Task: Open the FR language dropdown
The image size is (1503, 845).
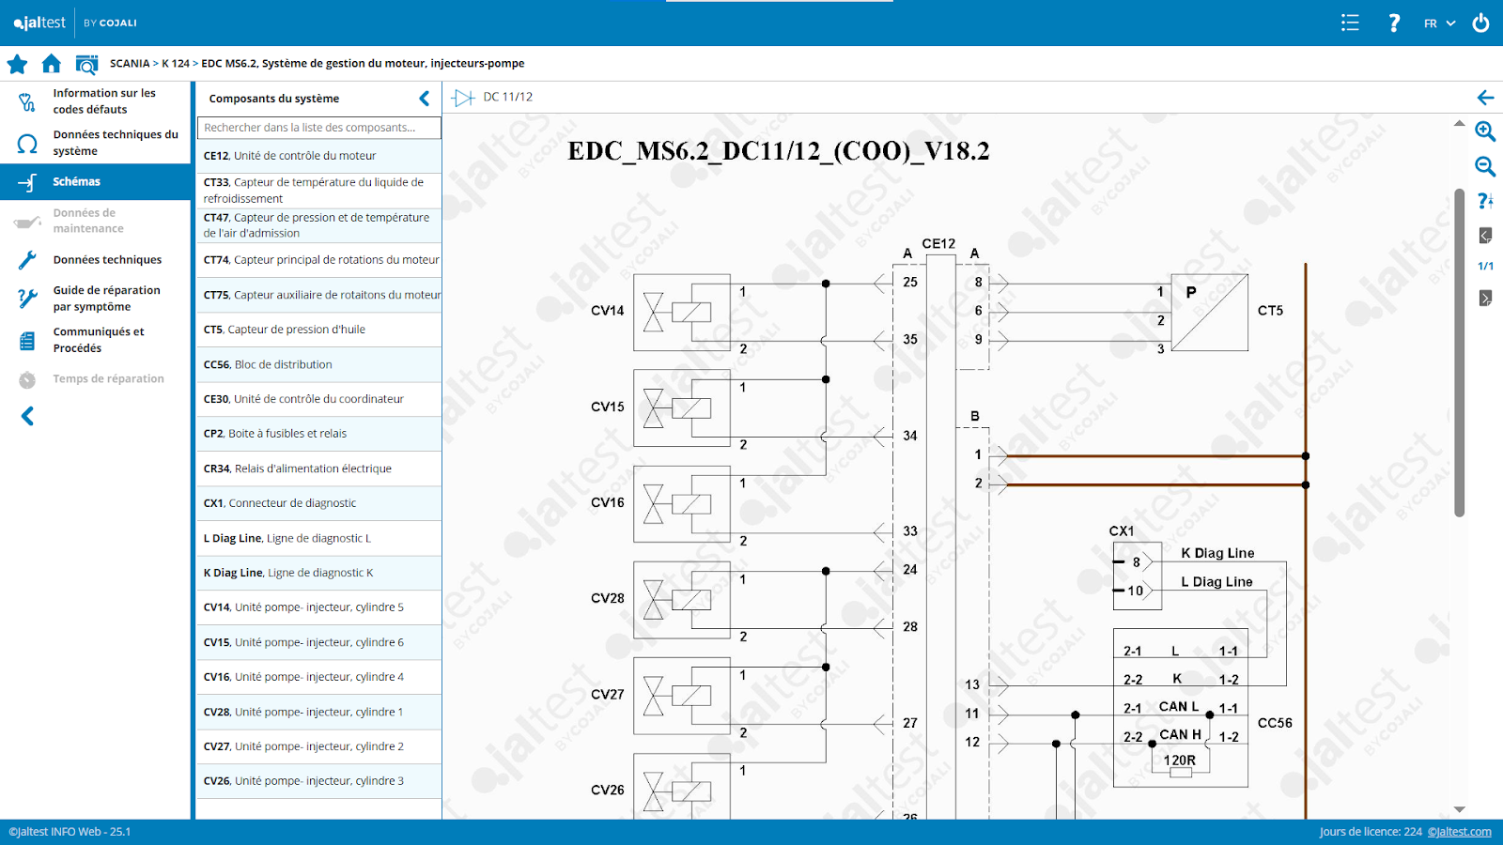Action: [x=1439, y=23]
